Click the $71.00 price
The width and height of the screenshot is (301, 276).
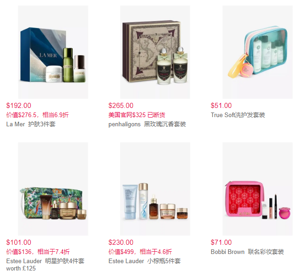(x=221, y=242)
